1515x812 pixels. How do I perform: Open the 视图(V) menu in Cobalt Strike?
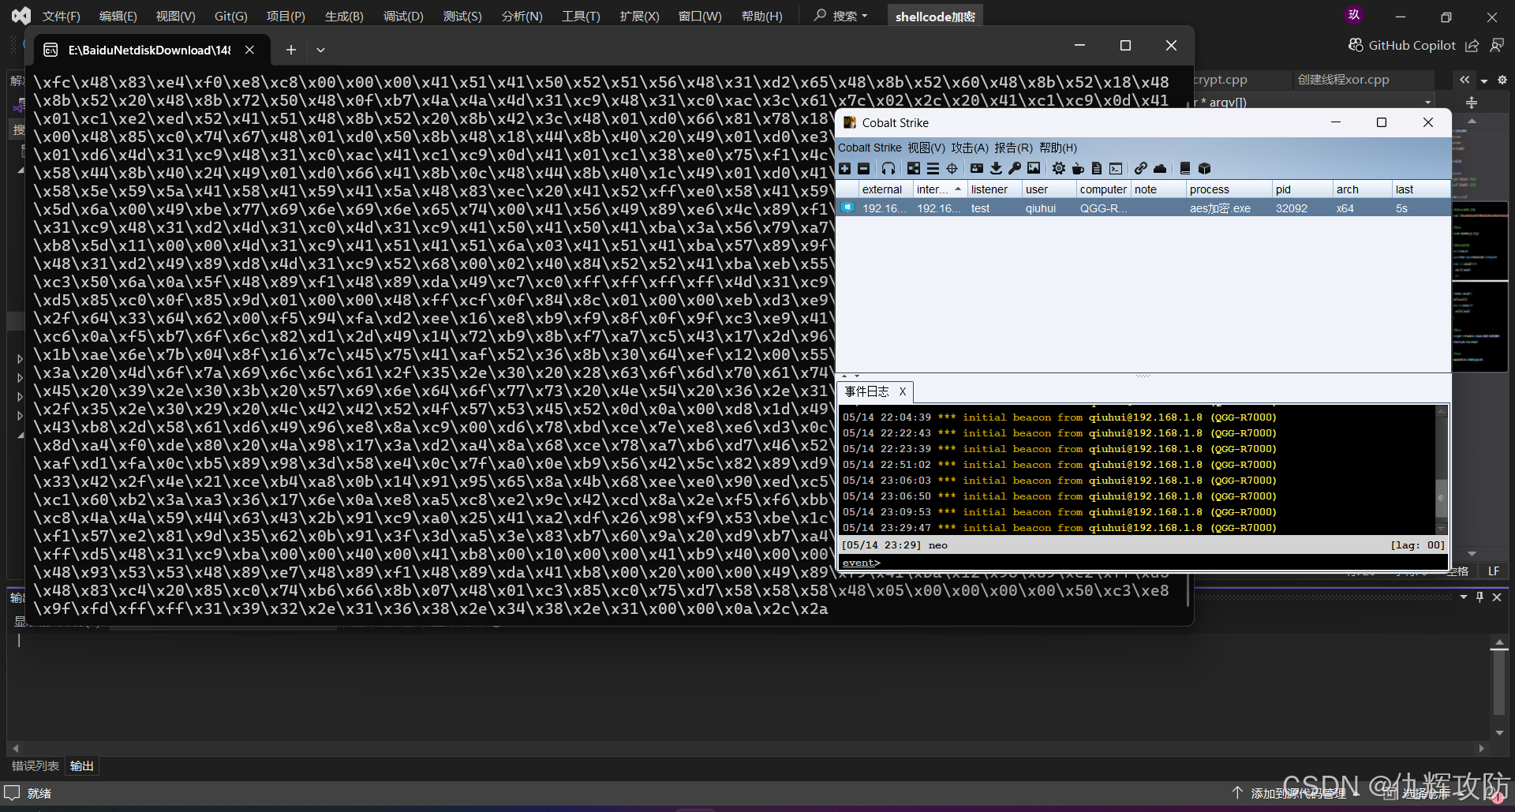point(926,148)
